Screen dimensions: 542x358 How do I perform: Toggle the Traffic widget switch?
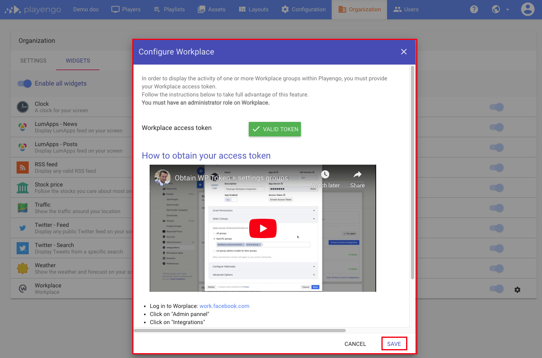[x=497, y=208]
